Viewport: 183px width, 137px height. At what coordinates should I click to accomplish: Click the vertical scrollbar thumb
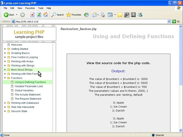point(180,57)
